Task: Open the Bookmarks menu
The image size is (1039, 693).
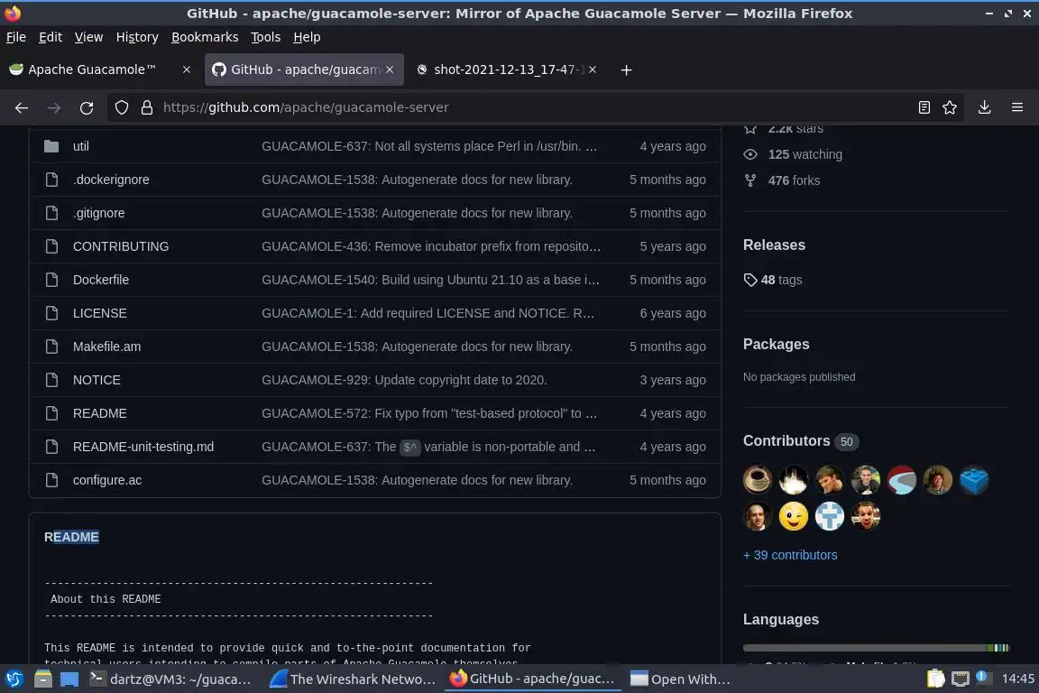Action: click(205, 37)
